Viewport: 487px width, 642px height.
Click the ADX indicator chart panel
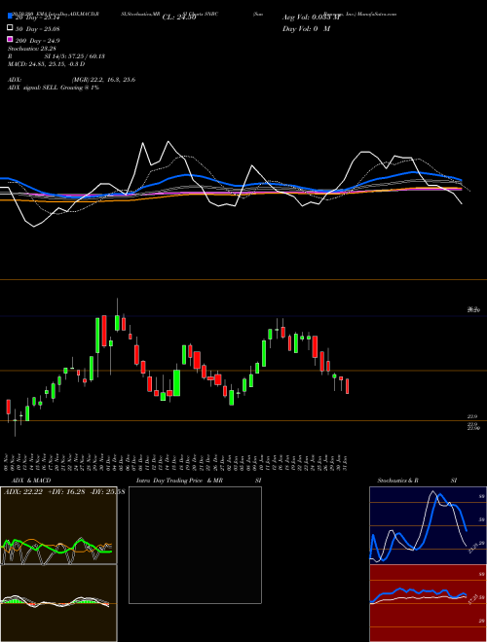(x=58, y=525)
